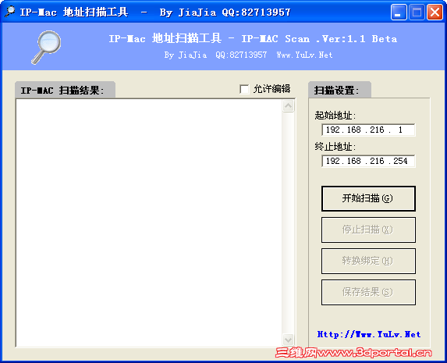Click the magnifier icon in the title bar
Screen dimensions: 447x363
point(10,12)
